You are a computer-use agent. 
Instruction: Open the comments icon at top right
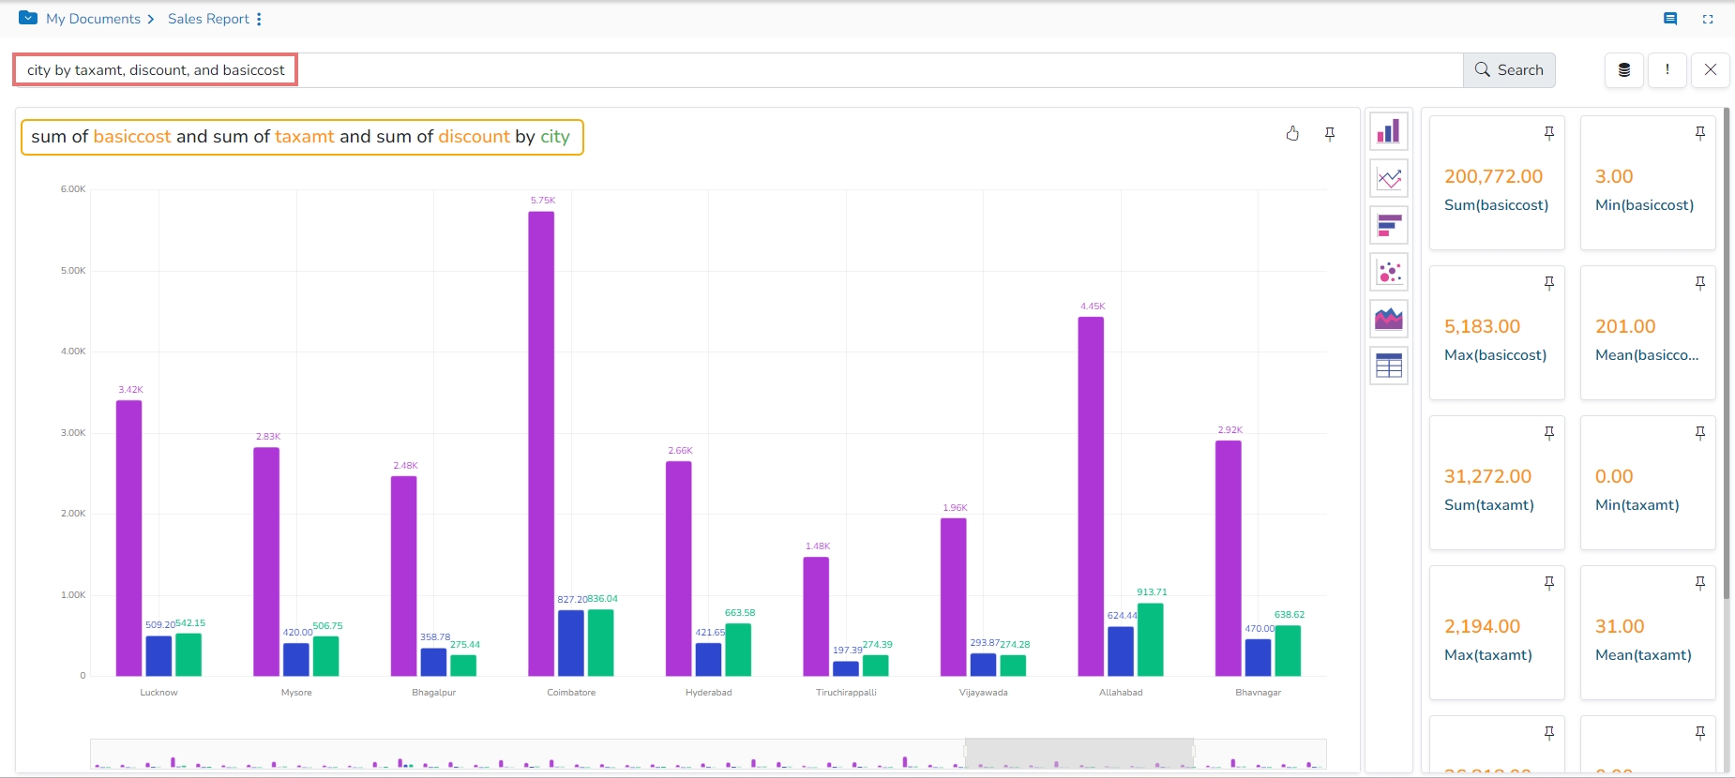(x=1670, y=19)
